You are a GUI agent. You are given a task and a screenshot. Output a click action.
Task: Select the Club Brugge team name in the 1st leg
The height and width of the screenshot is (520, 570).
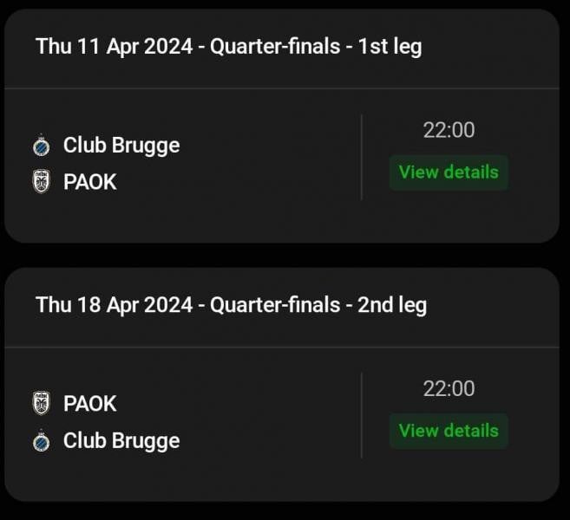(x=121, y=146)
